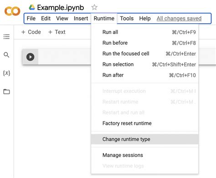
Task: Open the Edit menu
Action: (x=46, y=18)
